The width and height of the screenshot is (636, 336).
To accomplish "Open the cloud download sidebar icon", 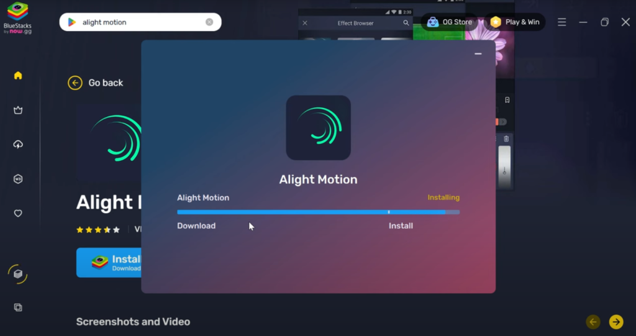I will pos(18,145).
